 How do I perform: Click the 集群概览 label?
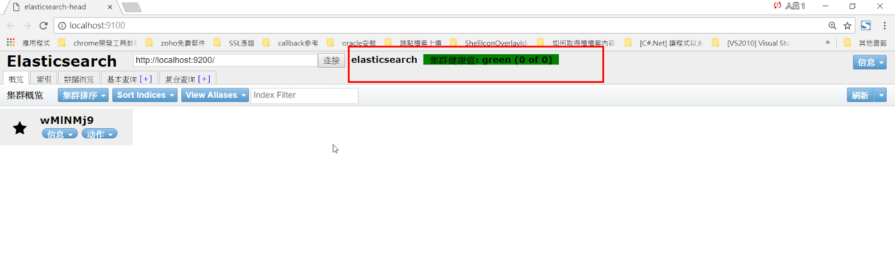[25, 95]
